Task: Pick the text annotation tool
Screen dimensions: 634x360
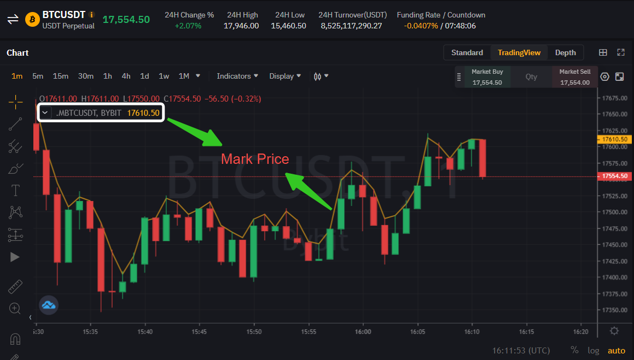Action: [15, 190]
